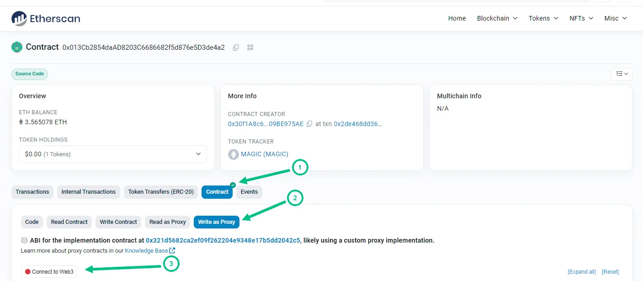Screen dimensions: 643x281
Task: Click the Etherscan logo
Action: coord(46,18)
